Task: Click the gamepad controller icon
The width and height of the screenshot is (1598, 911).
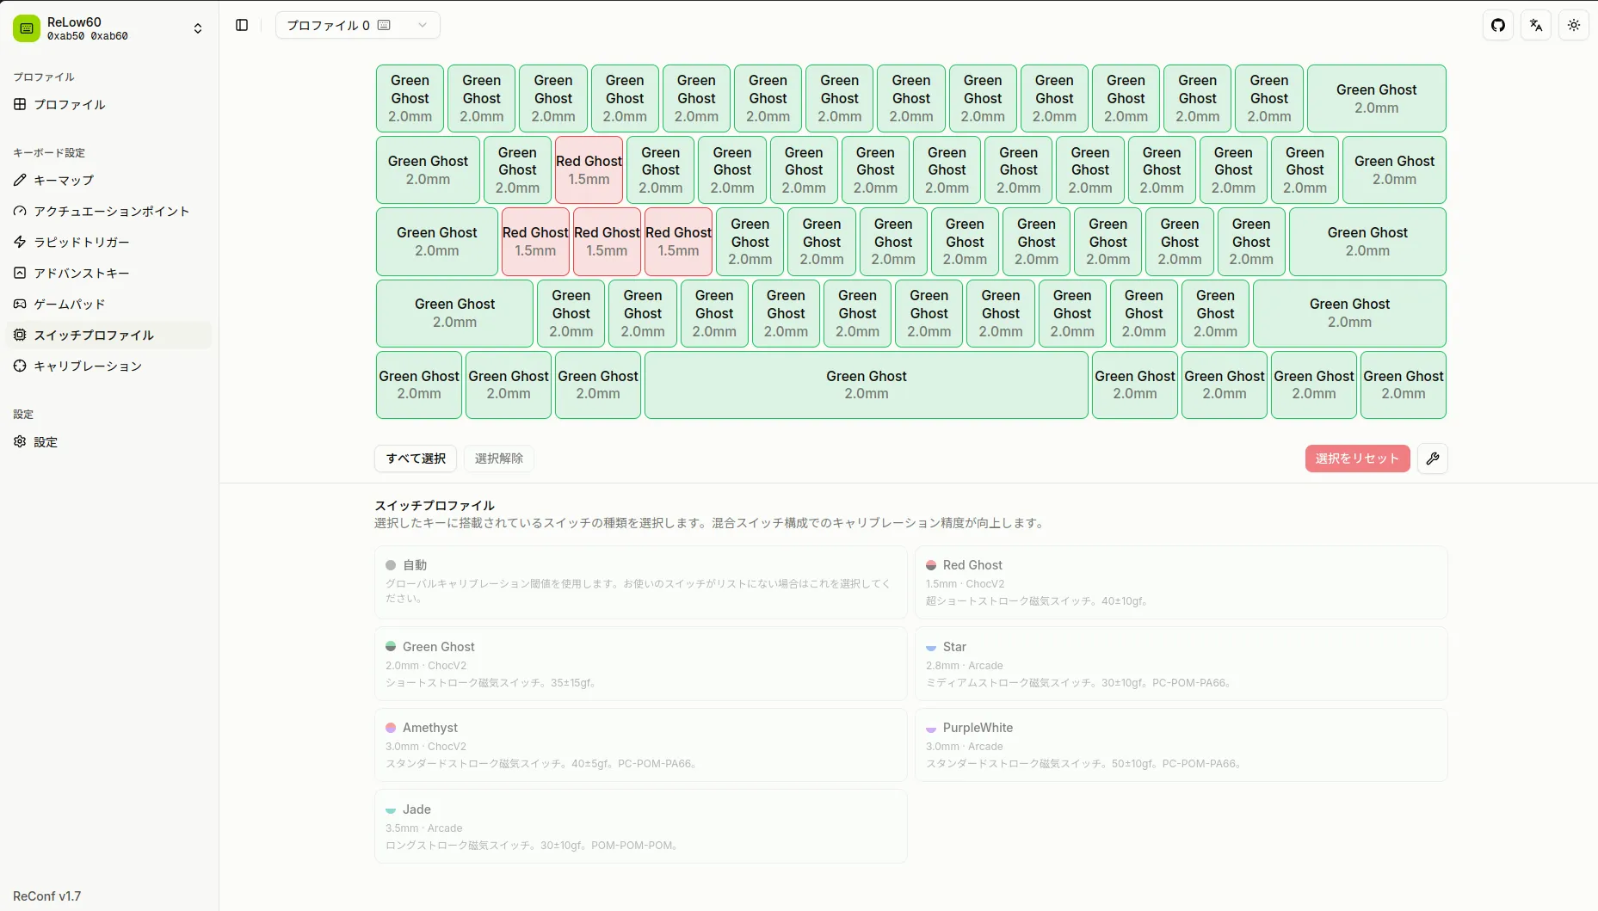Action: click(20, 304)
